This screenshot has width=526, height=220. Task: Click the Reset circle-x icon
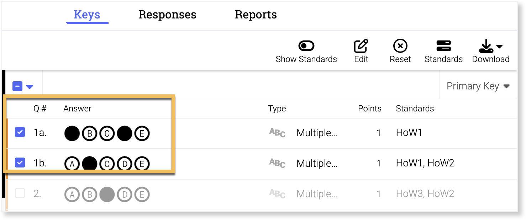400,46
